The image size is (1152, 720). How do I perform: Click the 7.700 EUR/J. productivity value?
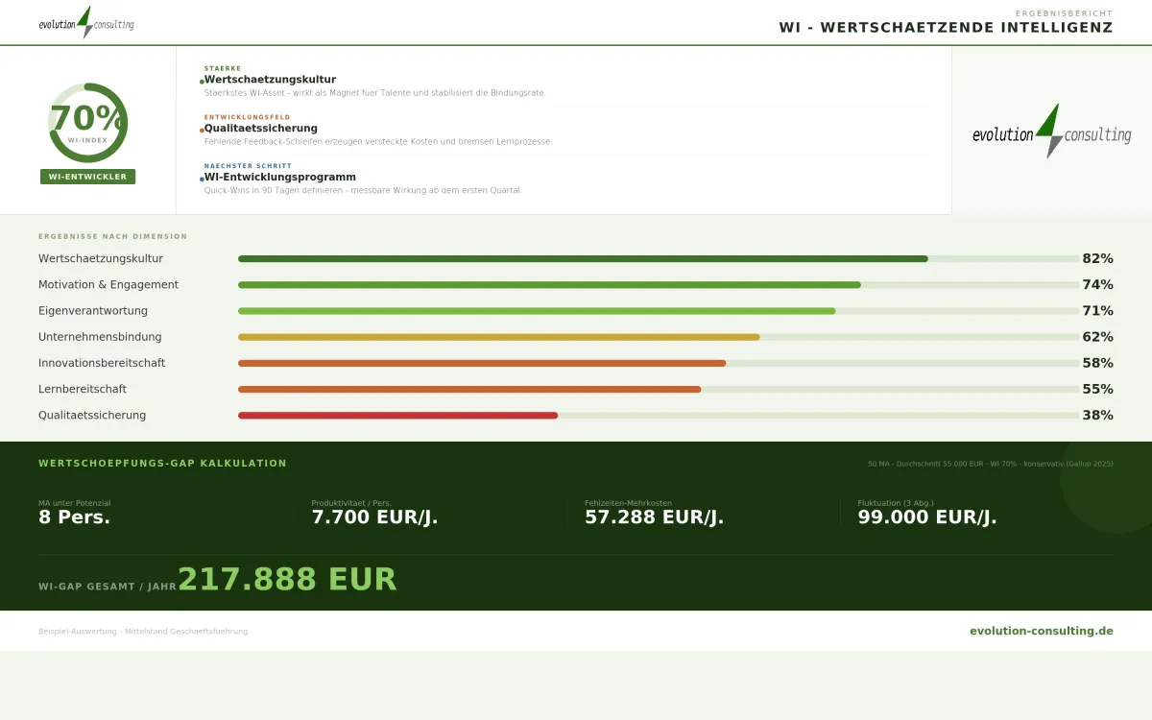pyautogui.click(x=374, y=517)
